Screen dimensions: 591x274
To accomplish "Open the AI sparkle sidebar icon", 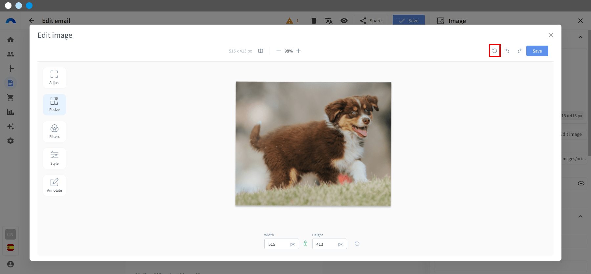I will click(11, 126).
